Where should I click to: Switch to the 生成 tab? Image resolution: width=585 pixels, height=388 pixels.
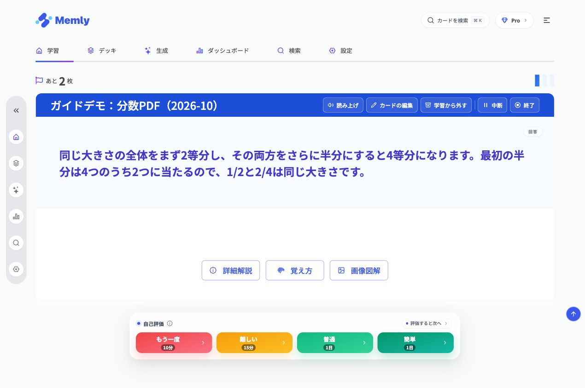point(156,51)
